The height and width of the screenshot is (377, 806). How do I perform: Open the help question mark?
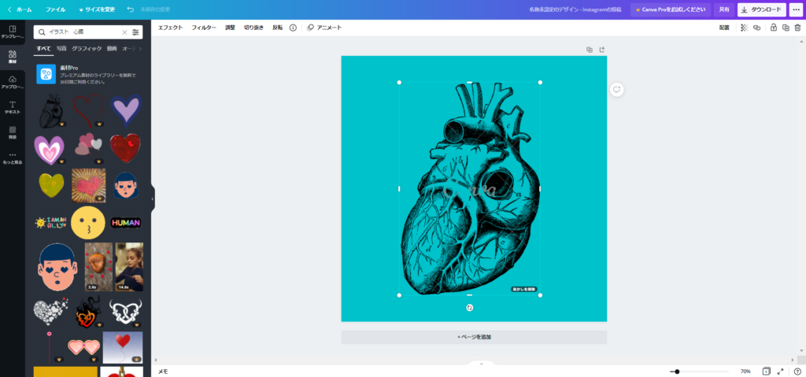click(797, 371)
